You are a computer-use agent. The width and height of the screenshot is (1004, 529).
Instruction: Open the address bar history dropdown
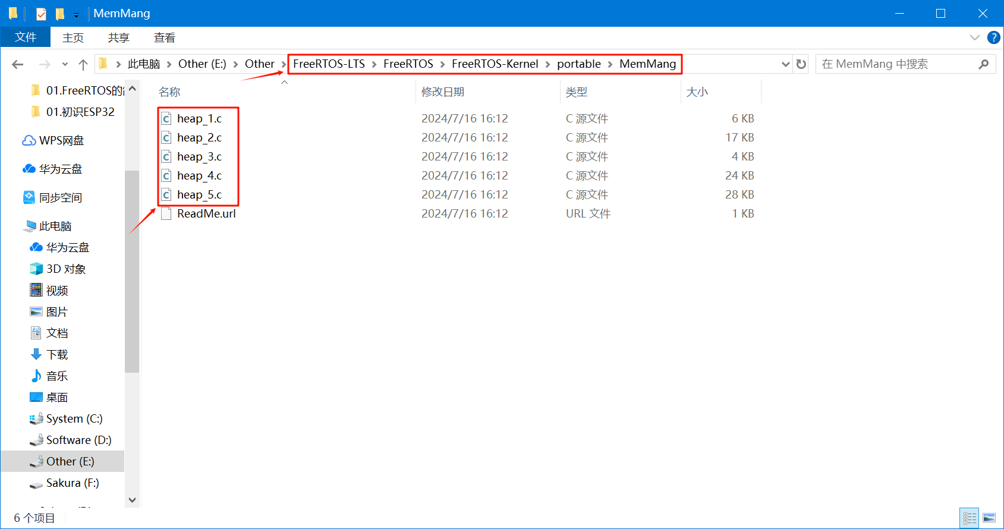tap(785, 64)
